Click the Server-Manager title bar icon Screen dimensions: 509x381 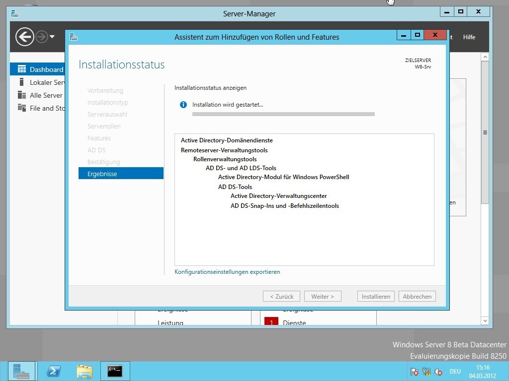tap(15, 13)
